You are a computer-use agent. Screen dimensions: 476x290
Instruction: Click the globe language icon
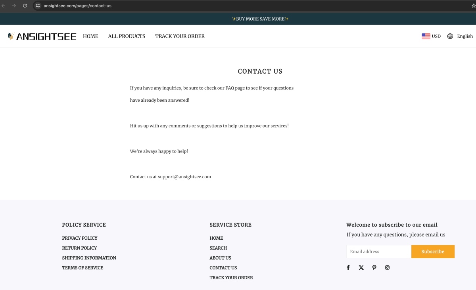click(x=450, y=36)
